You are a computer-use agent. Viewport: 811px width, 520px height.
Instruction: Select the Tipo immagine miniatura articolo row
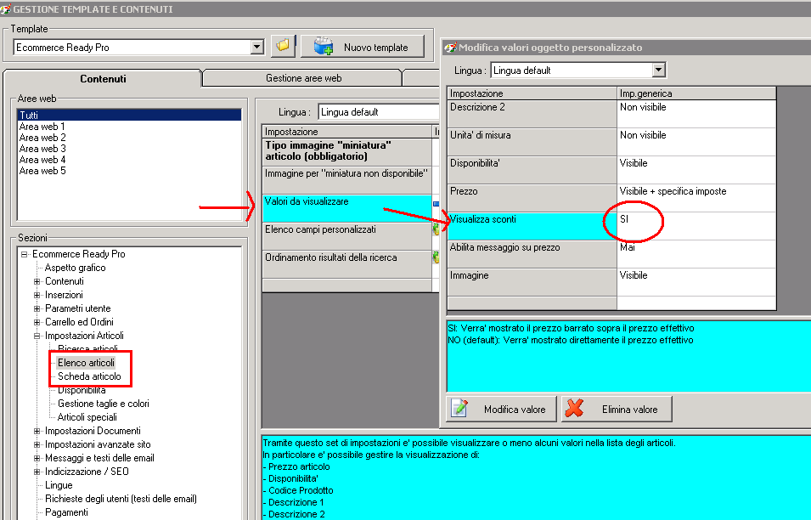point(347,151)
